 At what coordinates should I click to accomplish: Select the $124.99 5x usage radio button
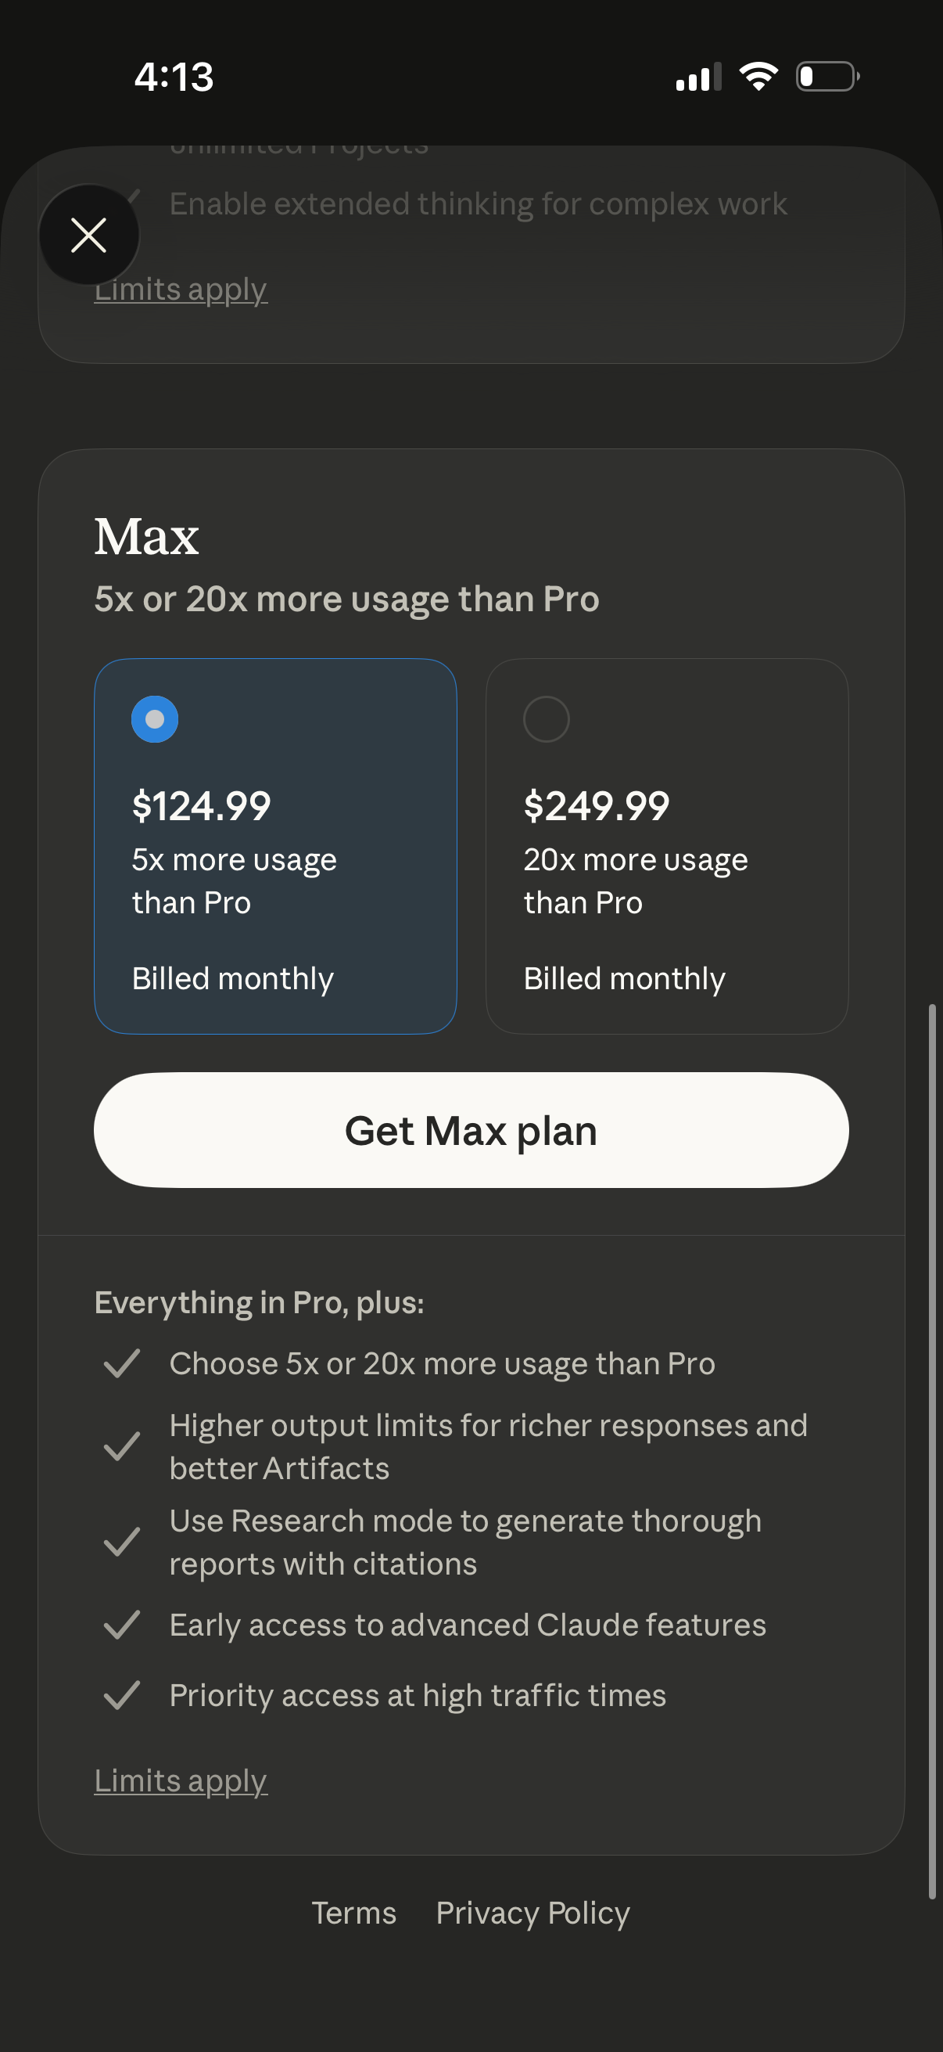click(x=154, y=719)
